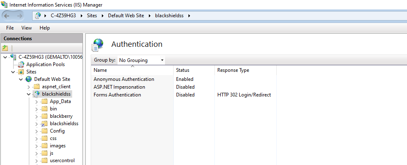Collapse the Default Web Site node

21,79
